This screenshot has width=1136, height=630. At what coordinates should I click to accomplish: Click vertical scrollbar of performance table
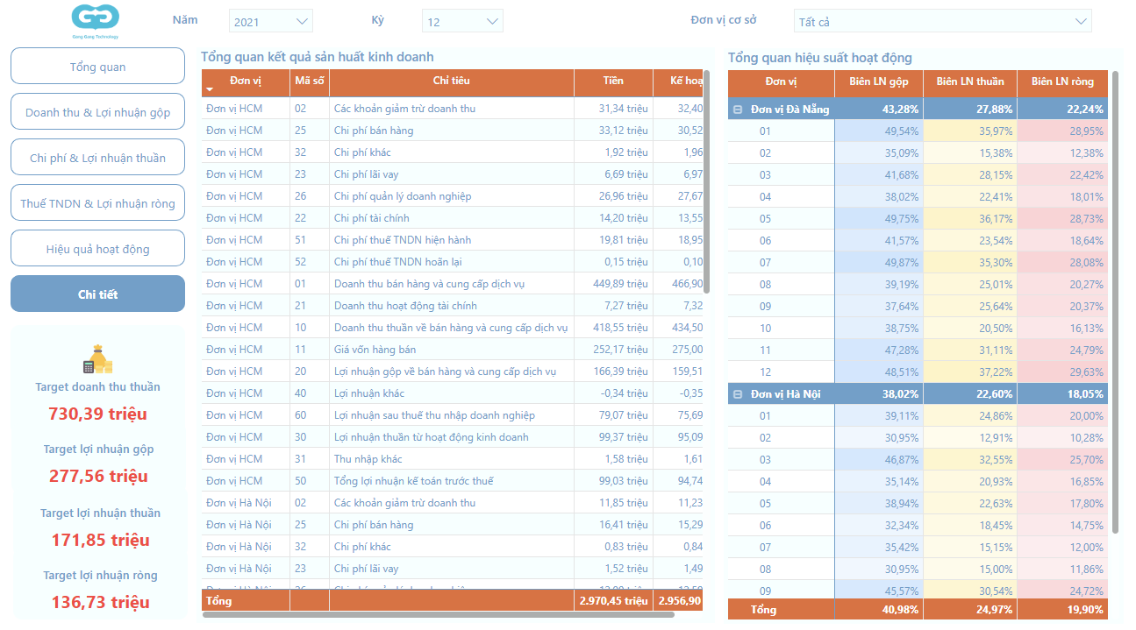1115,302
